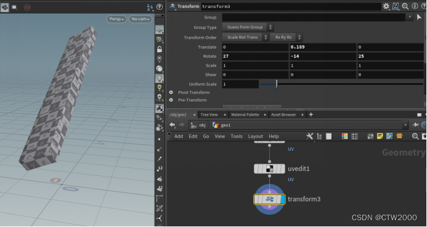Toggle the crossed-out bulb lighting icon

(x=160, y=59)
